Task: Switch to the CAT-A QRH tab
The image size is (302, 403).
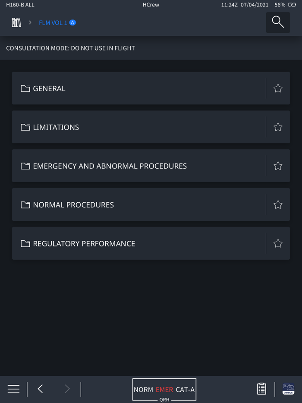Action: click(185, 390)
